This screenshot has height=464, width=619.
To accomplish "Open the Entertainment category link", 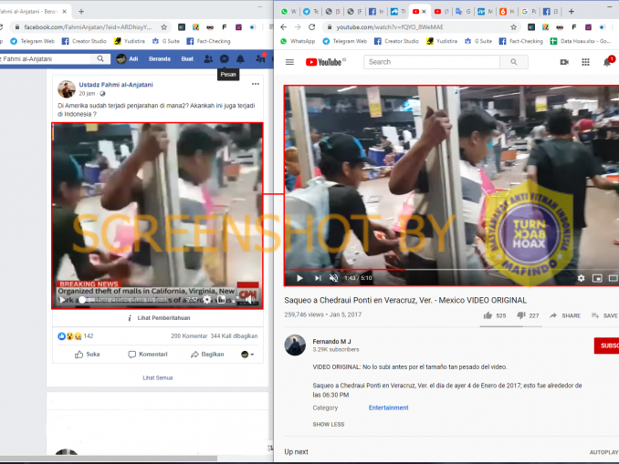I will click(388, 407).
